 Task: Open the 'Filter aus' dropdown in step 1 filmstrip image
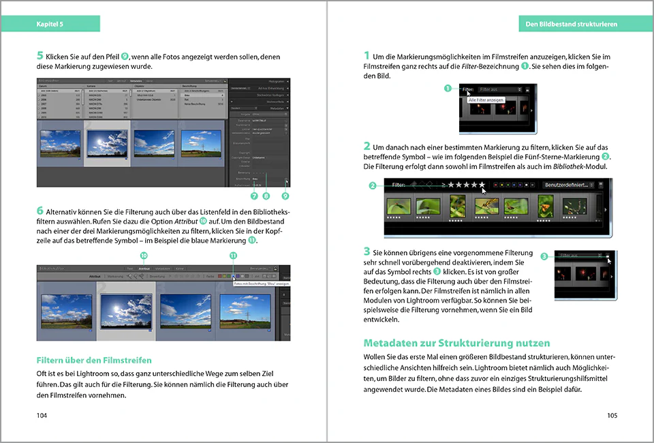click(500, 90)
